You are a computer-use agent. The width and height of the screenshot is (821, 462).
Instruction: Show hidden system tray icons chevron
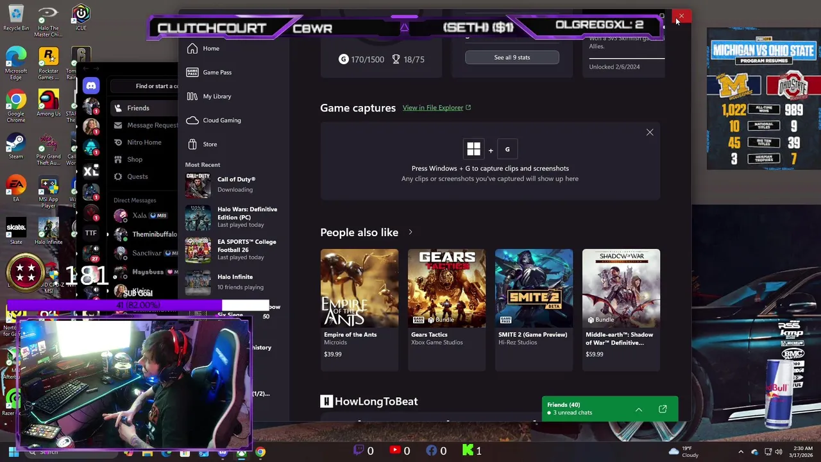(x=741, y=452)
